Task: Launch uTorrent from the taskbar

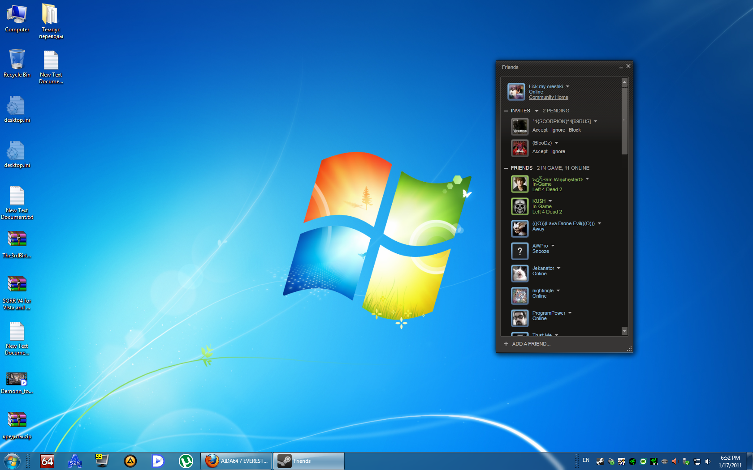Action: click(186, 461)
